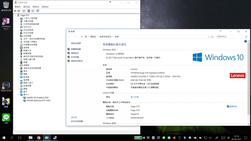Screen dimensions: 251x141
Task: Open the System address bar history dropdown
Action: click(x=209, y=37)
